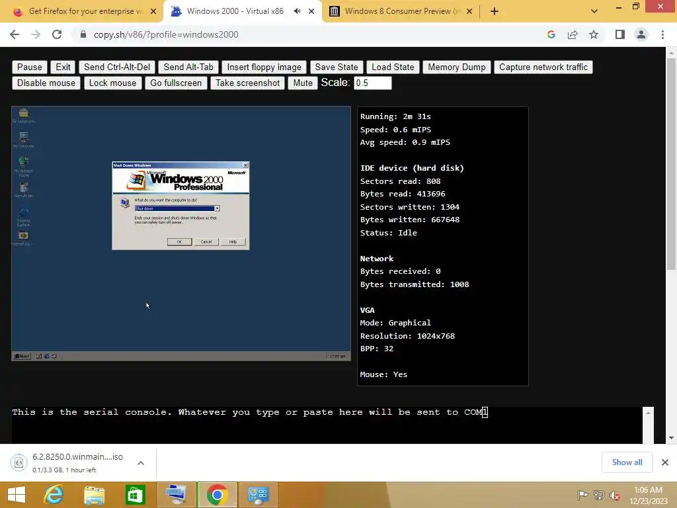This screenshot has width=677, height=508.
Task: Open Windows Store in taskbar
Action: tap(135, 495)
